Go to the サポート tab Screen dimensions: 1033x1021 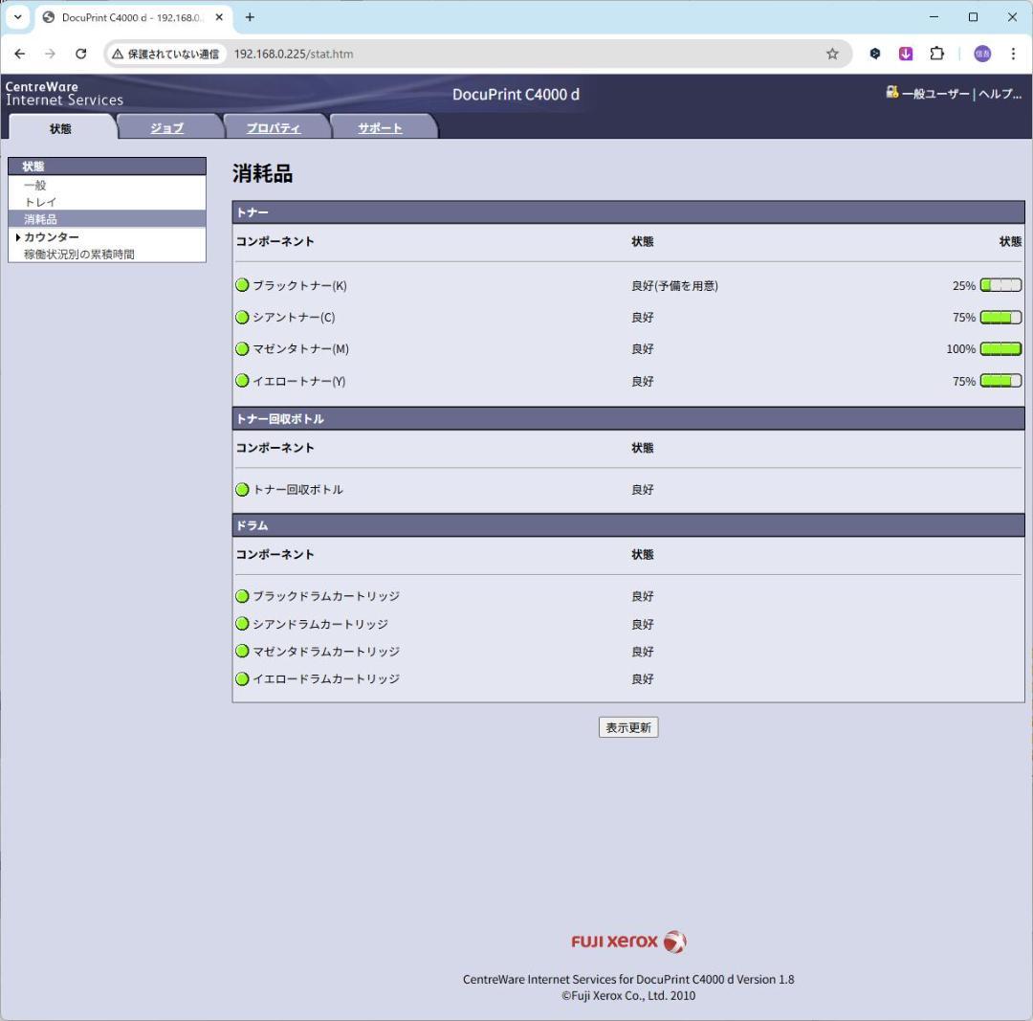point(380,128)
